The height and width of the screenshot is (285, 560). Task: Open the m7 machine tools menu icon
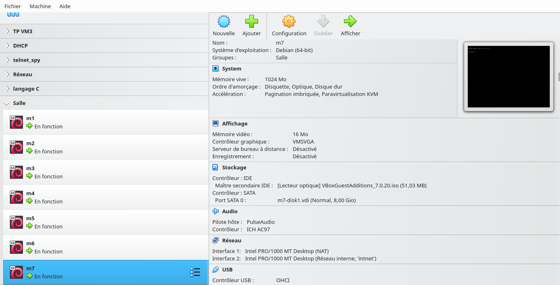point(195,272)
